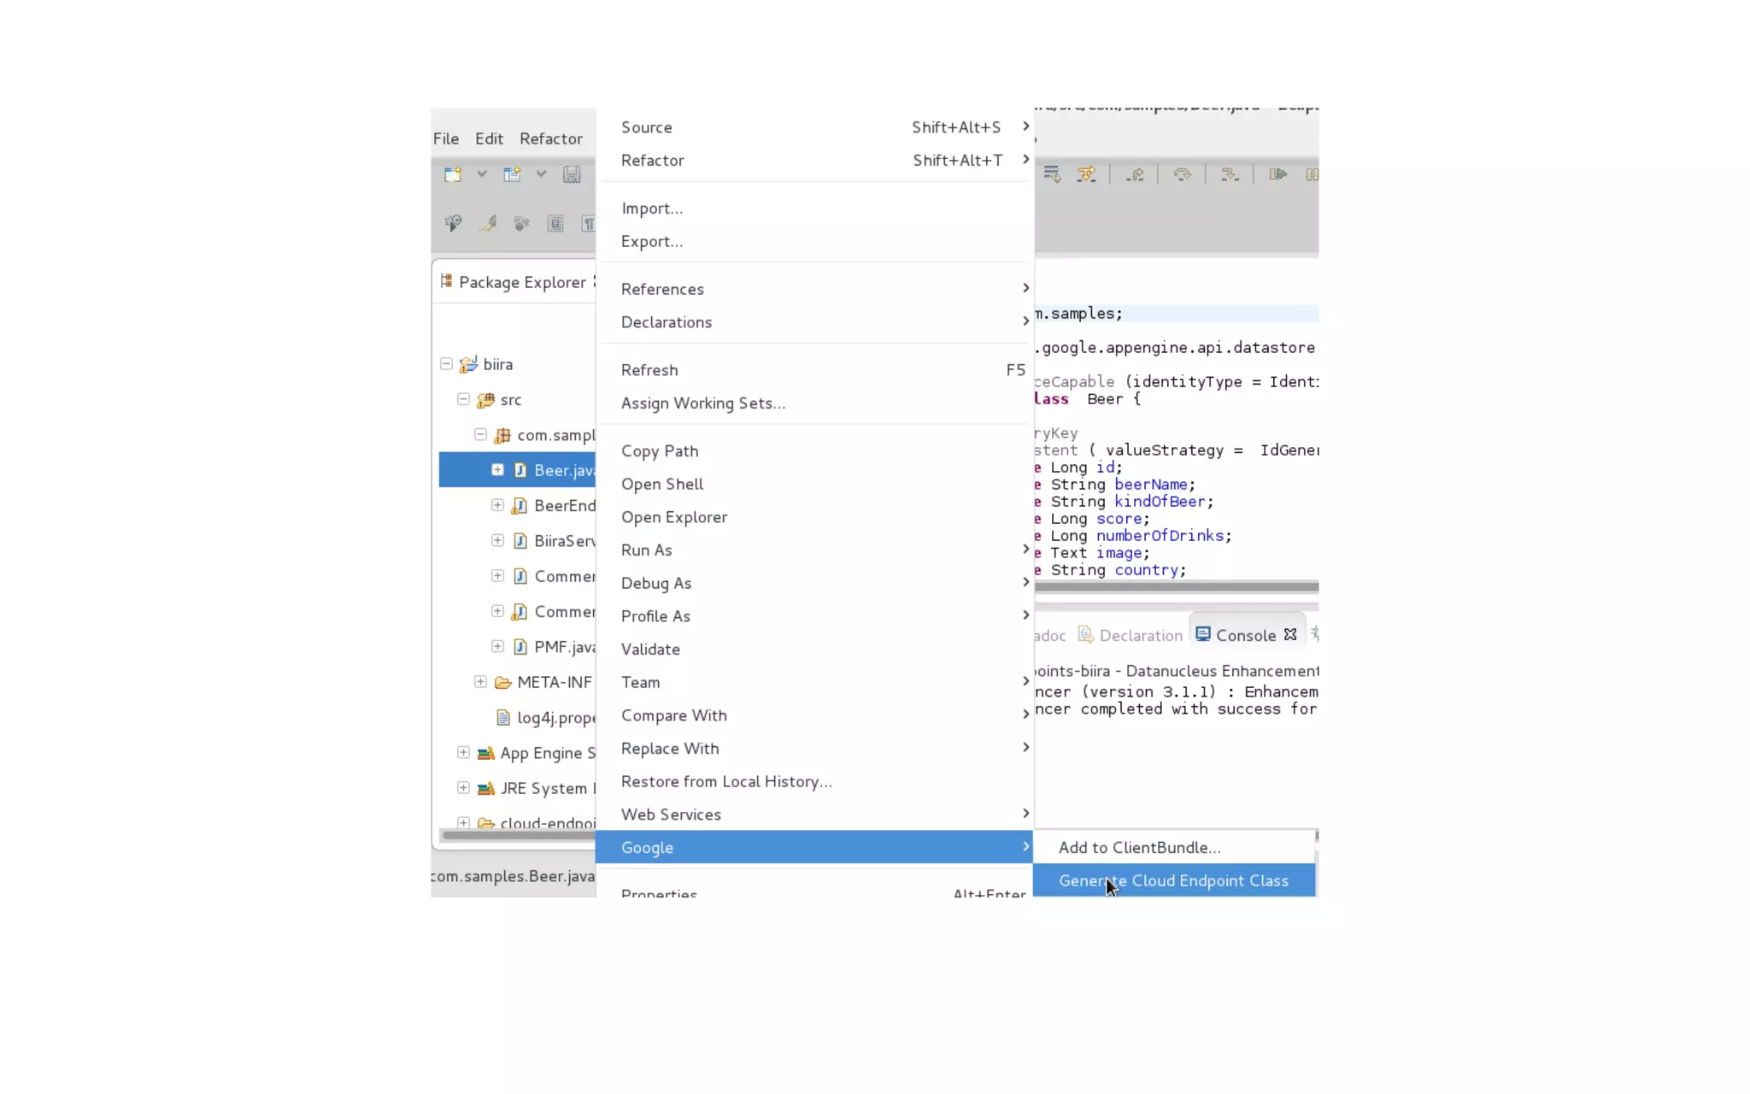
Task: Expand the META-INF folder
Action: point(480,682)
